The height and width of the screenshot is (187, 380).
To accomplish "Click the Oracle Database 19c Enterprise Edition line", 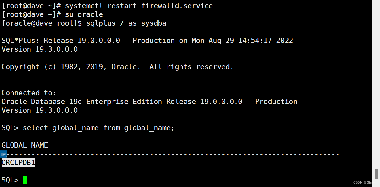I will (x=149, y=102).
